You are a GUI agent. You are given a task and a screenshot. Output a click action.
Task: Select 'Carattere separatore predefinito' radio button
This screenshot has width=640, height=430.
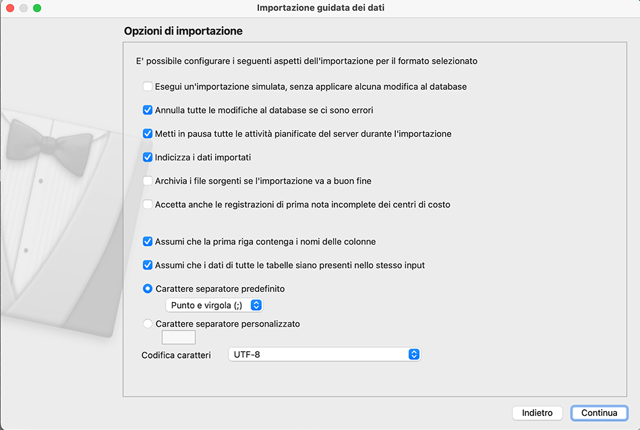pos(148,288)
